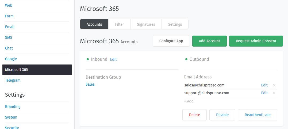The width and height of the screenshot is (288, 129).
Task: Open Web channel in sidebar
Action: (9, 5)
